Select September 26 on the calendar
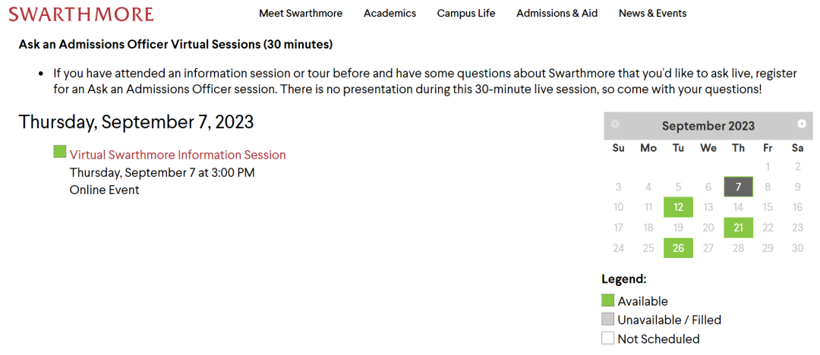Image resolution: width=820 pixels, height=355 pixels. point(678,248)
